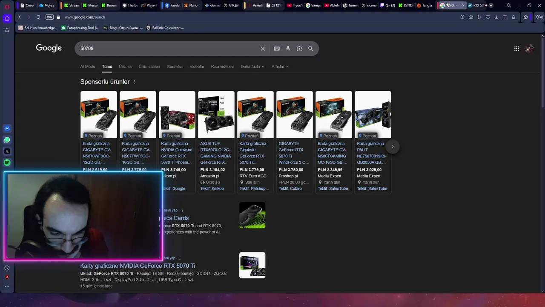Open the History clock sidebar icon

click(7, 268)
